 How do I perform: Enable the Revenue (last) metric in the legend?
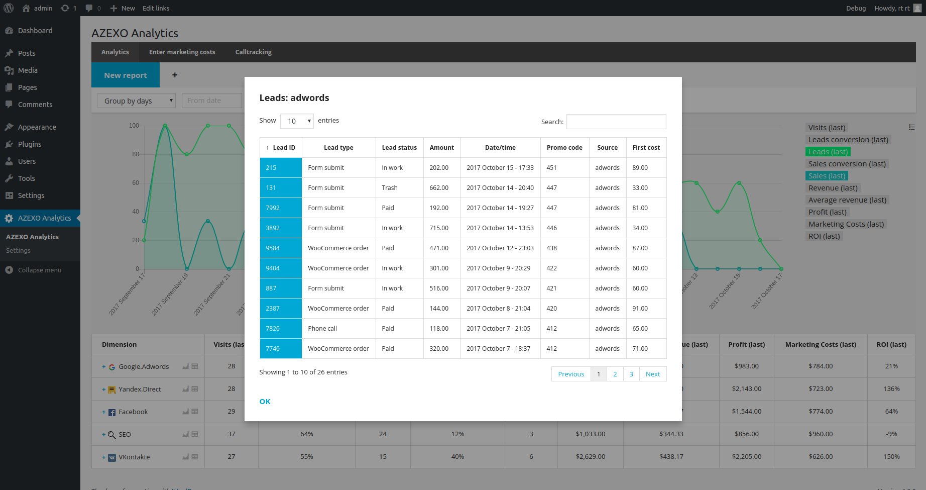(x=833, y=188)
